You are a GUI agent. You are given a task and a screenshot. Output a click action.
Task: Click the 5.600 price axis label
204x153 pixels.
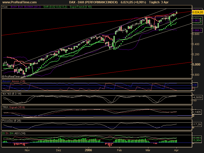point(196,34)
